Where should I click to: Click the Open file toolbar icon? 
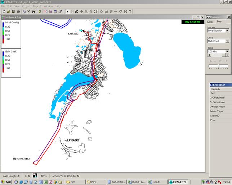point(8,11)
